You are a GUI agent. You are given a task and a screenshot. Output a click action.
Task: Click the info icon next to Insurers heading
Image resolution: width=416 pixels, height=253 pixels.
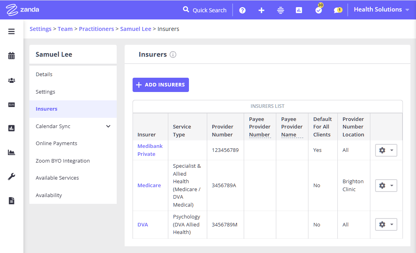click(x=173, y=55)
